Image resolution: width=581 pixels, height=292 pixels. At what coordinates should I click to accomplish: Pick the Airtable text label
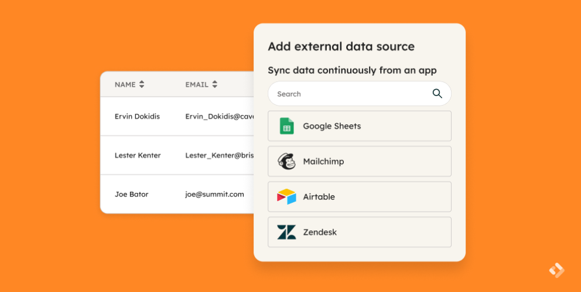point(319,197)
